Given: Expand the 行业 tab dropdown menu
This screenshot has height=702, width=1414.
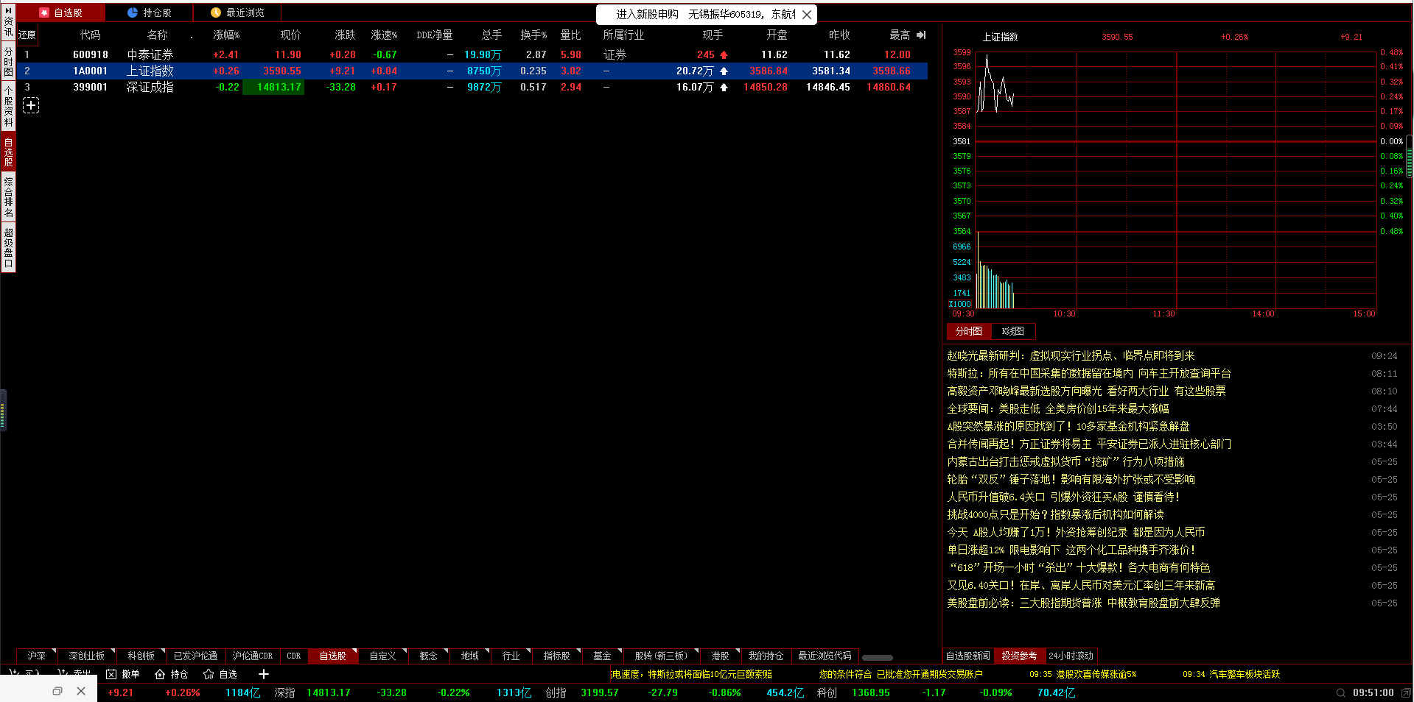Looking at the screenshot, I should click(529, 651).
